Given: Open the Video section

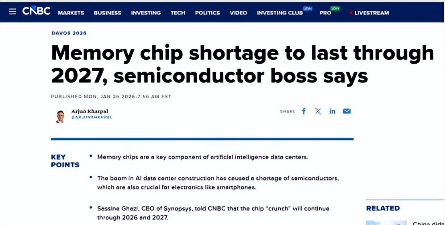Looking at the screenshot, I should coord(238,13).
